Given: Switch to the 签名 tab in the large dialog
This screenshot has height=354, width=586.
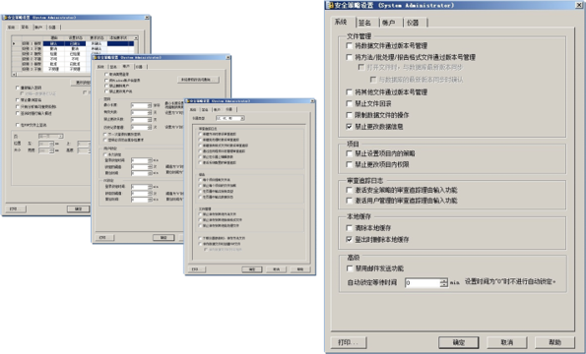Looking at the screenshot, I should click(364, 23).
